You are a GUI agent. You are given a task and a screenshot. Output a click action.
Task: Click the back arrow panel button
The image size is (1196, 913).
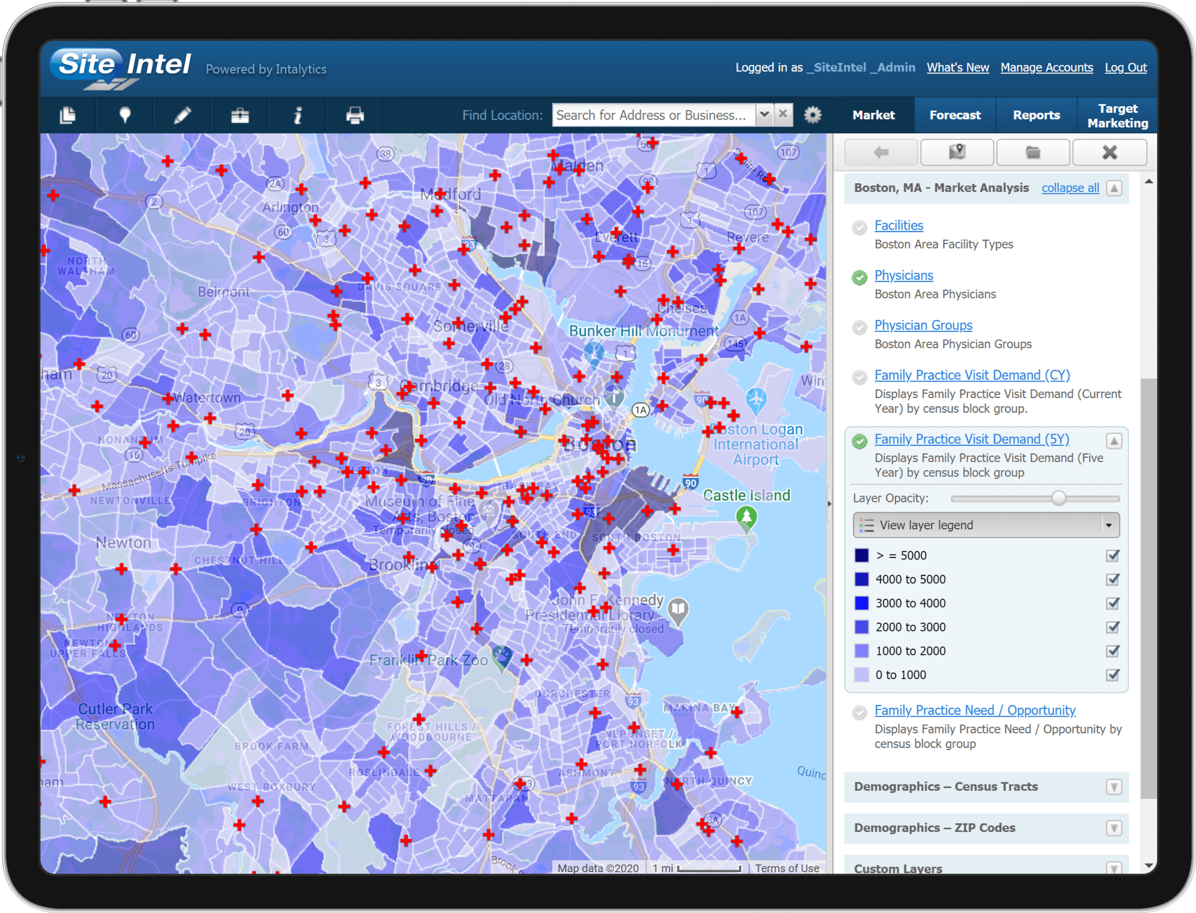tap(881, 152)
